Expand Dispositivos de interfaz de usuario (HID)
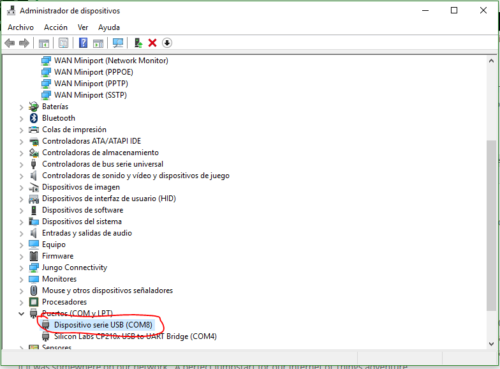 tap(21, 199)
